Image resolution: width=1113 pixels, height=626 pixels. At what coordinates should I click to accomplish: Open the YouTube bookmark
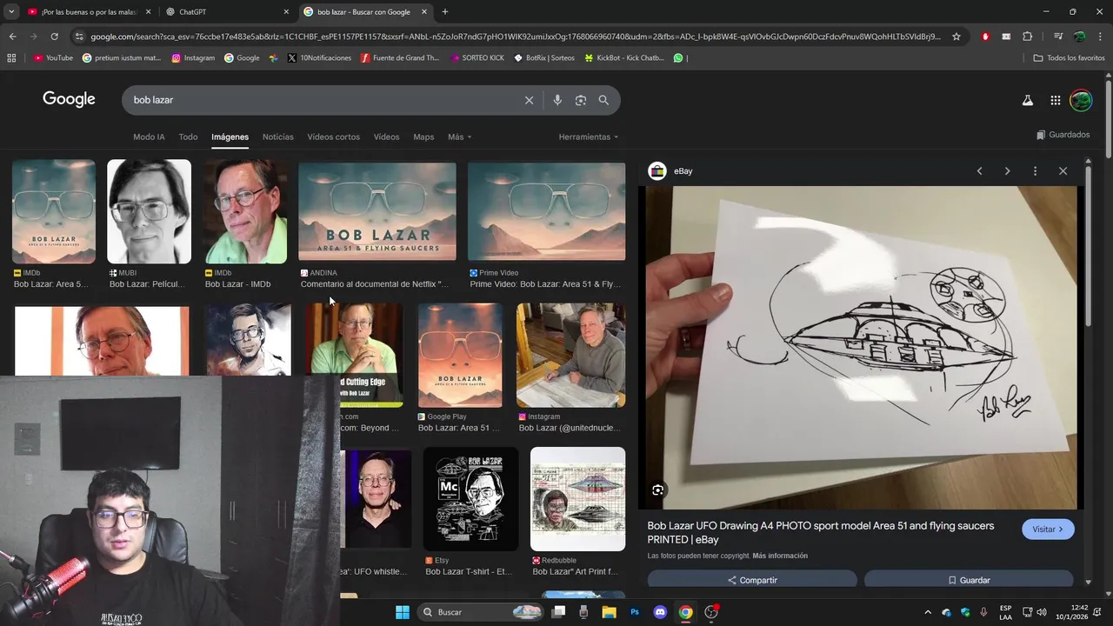54,58
